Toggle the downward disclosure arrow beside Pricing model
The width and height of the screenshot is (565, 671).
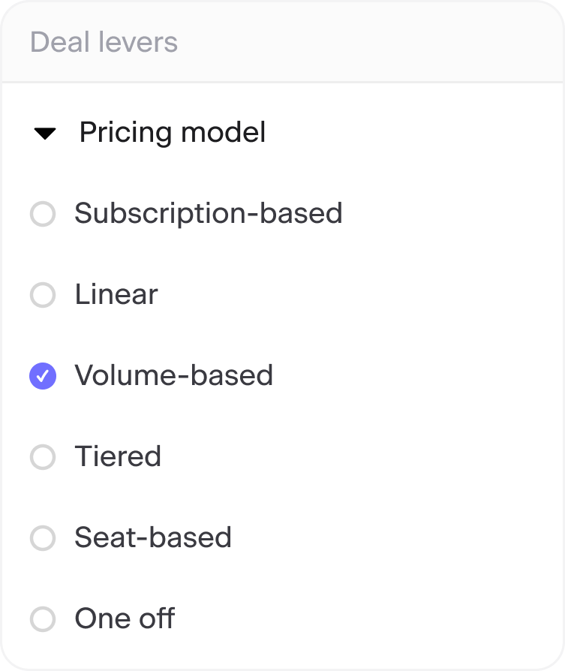45,134
